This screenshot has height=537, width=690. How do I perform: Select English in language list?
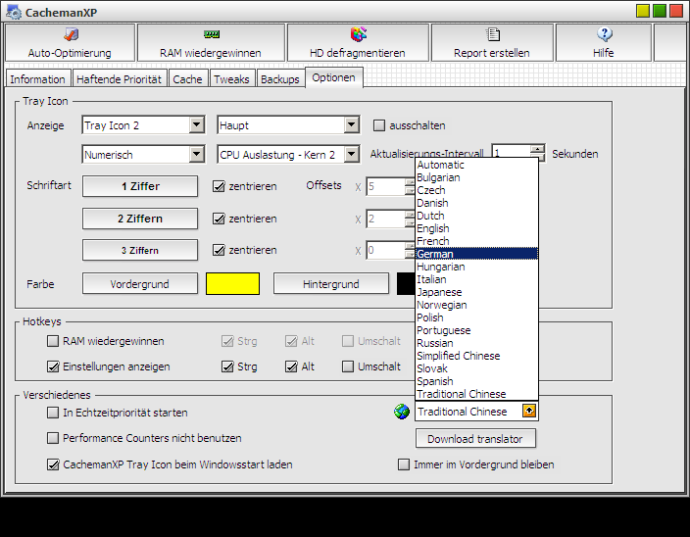(476, 228)
